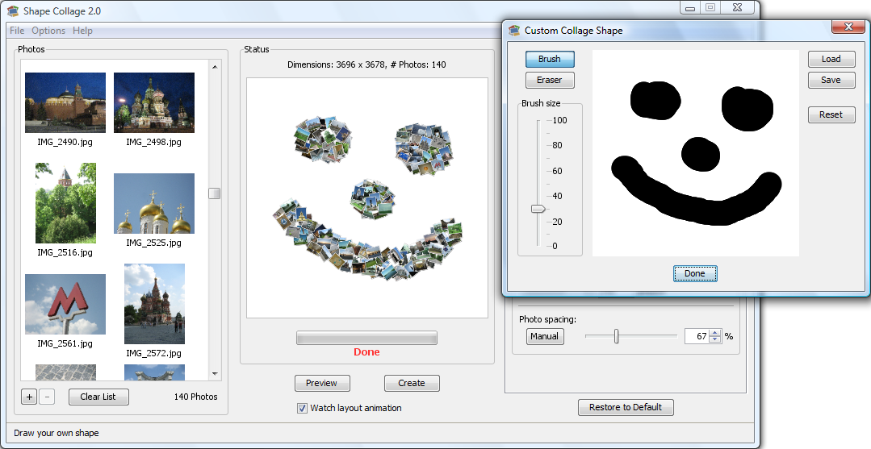This screenshot has width=871, height=449.
Task: Open the Help menu
Action: pyautogui.click(x=82, y=31)
